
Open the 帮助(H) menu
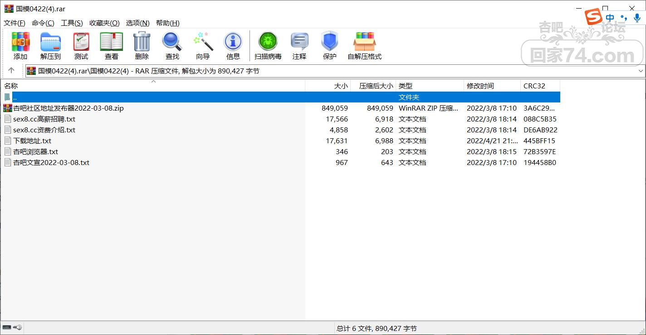167,23
